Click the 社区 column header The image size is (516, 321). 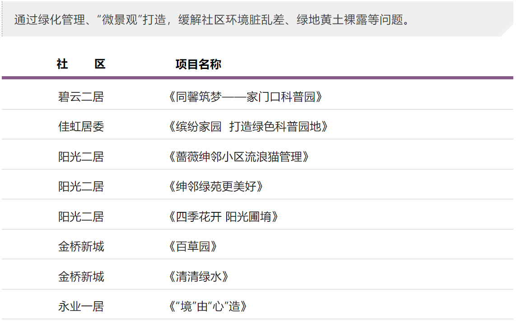click(81, 64)
